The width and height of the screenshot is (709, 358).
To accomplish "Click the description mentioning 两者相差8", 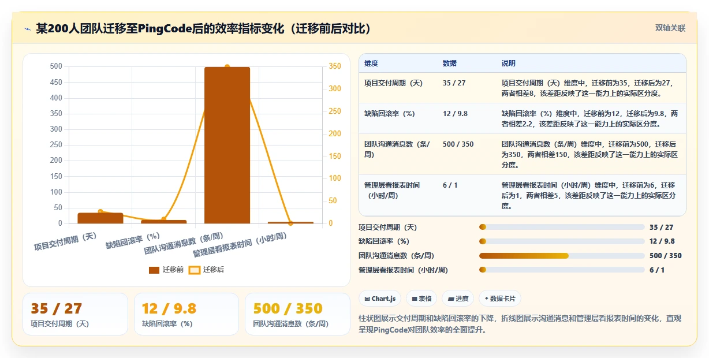I will [x=588, y=88].
